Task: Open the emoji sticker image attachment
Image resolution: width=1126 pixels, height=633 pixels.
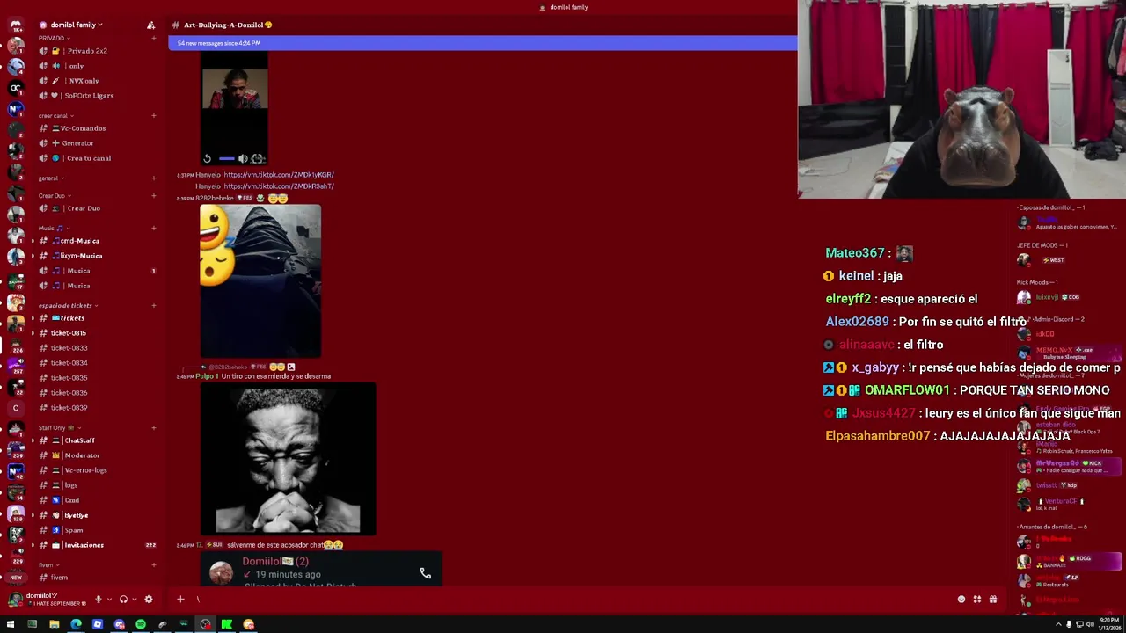Action: point(260,281)
